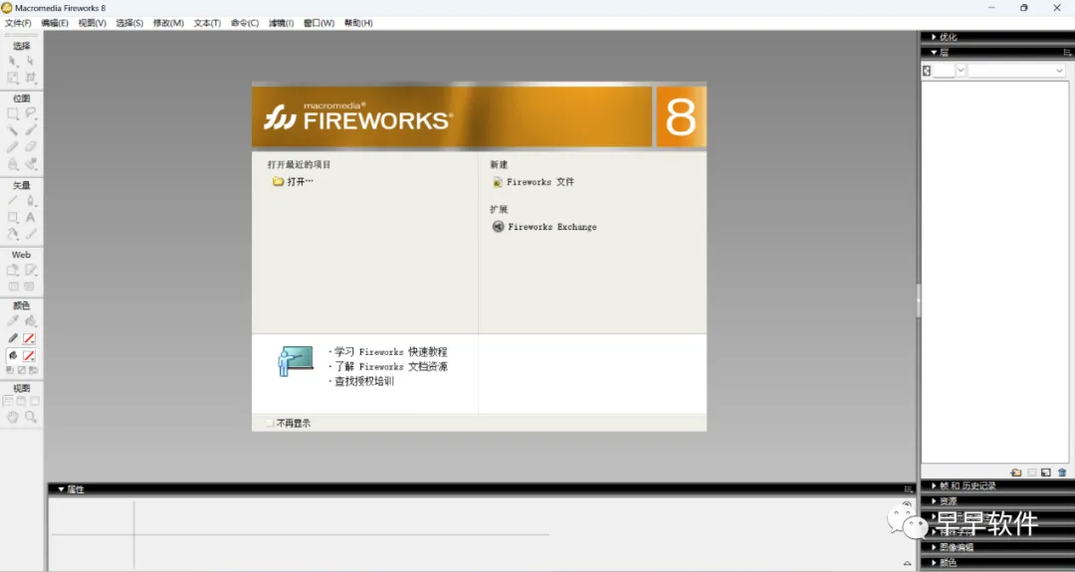Switch to full screen mode
Viewport: 1075px width, 572px height.
[x=34, y=401]
